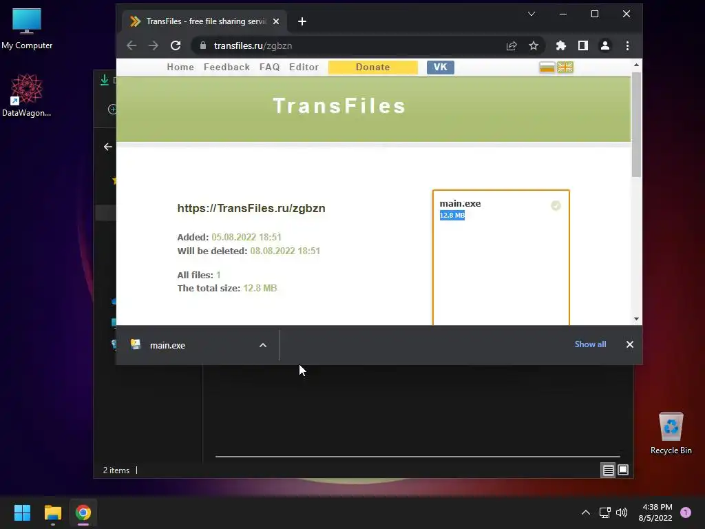Open a new Chrome tab

pos(302,21)
